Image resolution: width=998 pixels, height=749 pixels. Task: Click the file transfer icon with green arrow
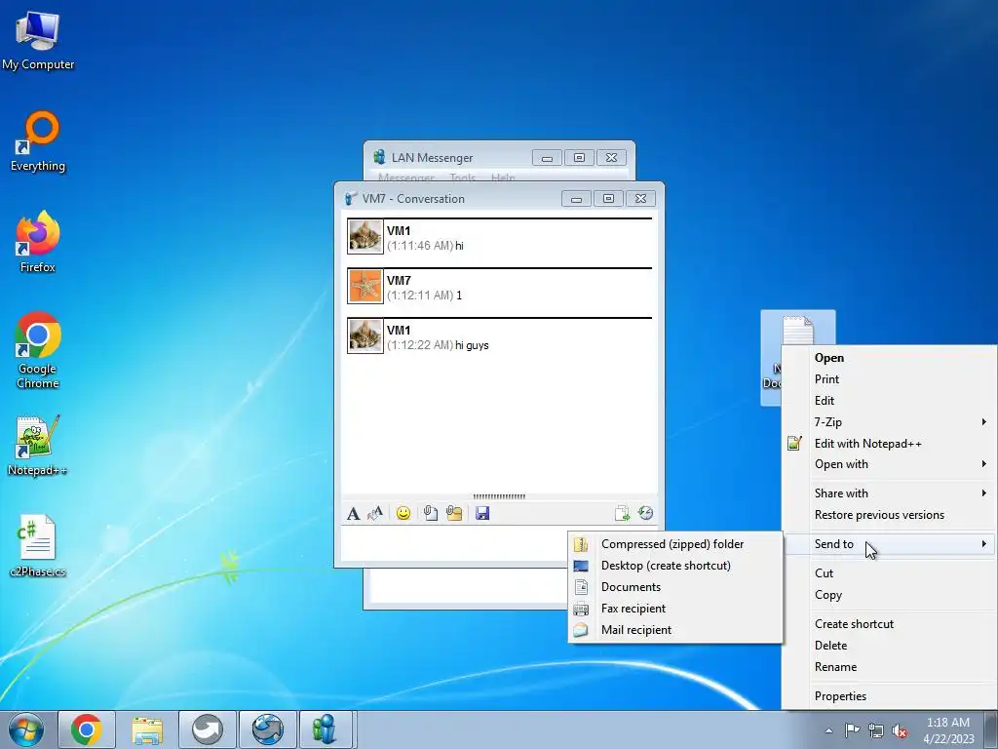click(622, 513)
